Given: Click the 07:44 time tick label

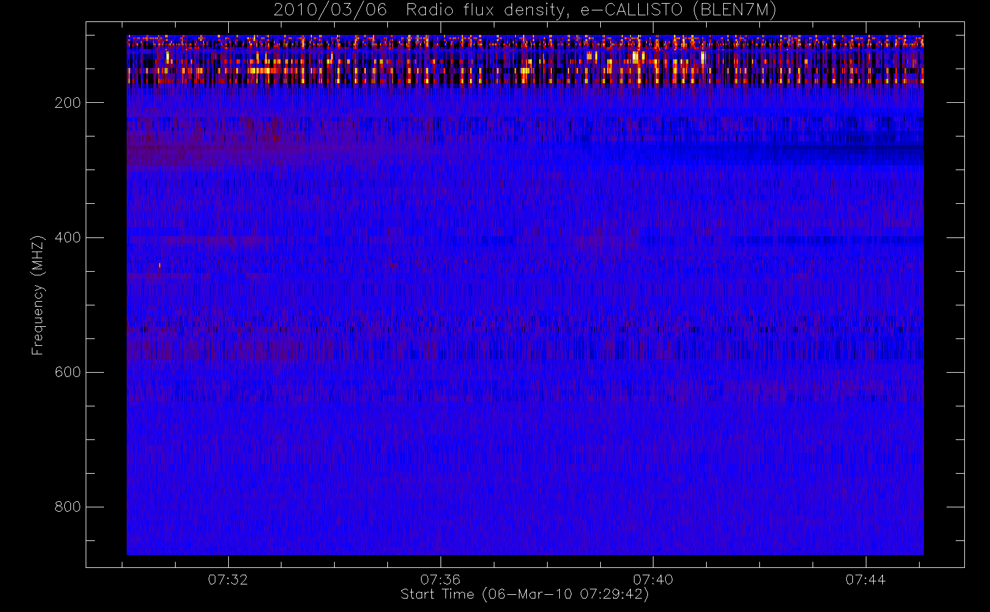Looking at the screenshot, I should [865, 580].
